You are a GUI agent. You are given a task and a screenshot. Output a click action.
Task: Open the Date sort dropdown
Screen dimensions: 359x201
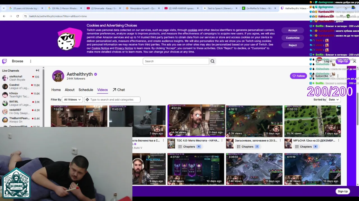(x=334, y=100)
